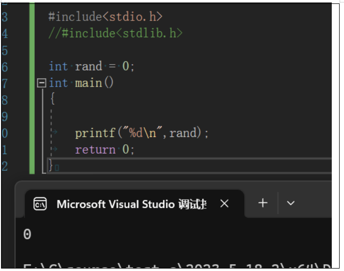This screenshot has width=344, height=271.
Task: Open a new terminal tab with plus button
Action: click(x=263, y=203)
